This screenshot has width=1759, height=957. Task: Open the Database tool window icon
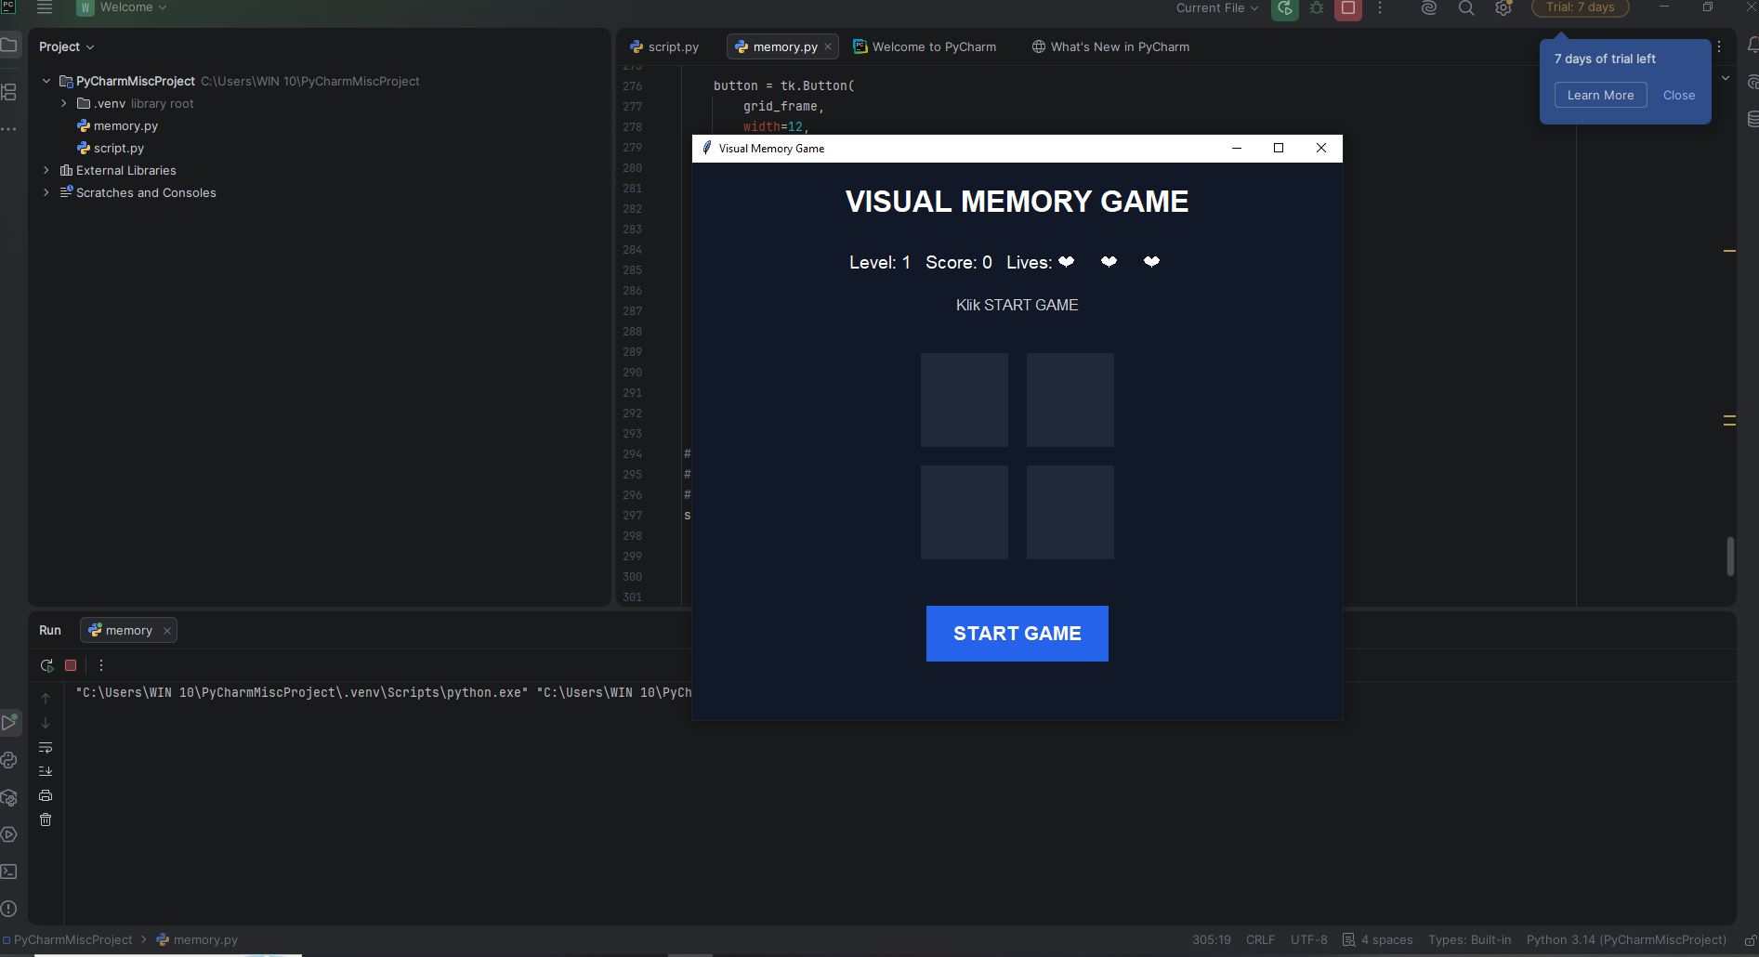click(x=1752, y=119)
